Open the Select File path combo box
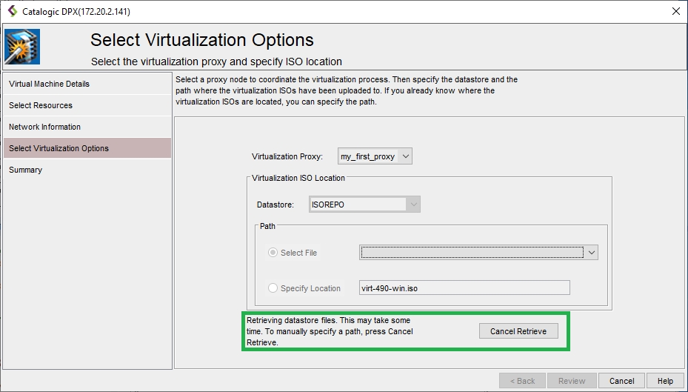Image resolution: width=688 pixels, height=392 pixels. [x=478, y=253]
